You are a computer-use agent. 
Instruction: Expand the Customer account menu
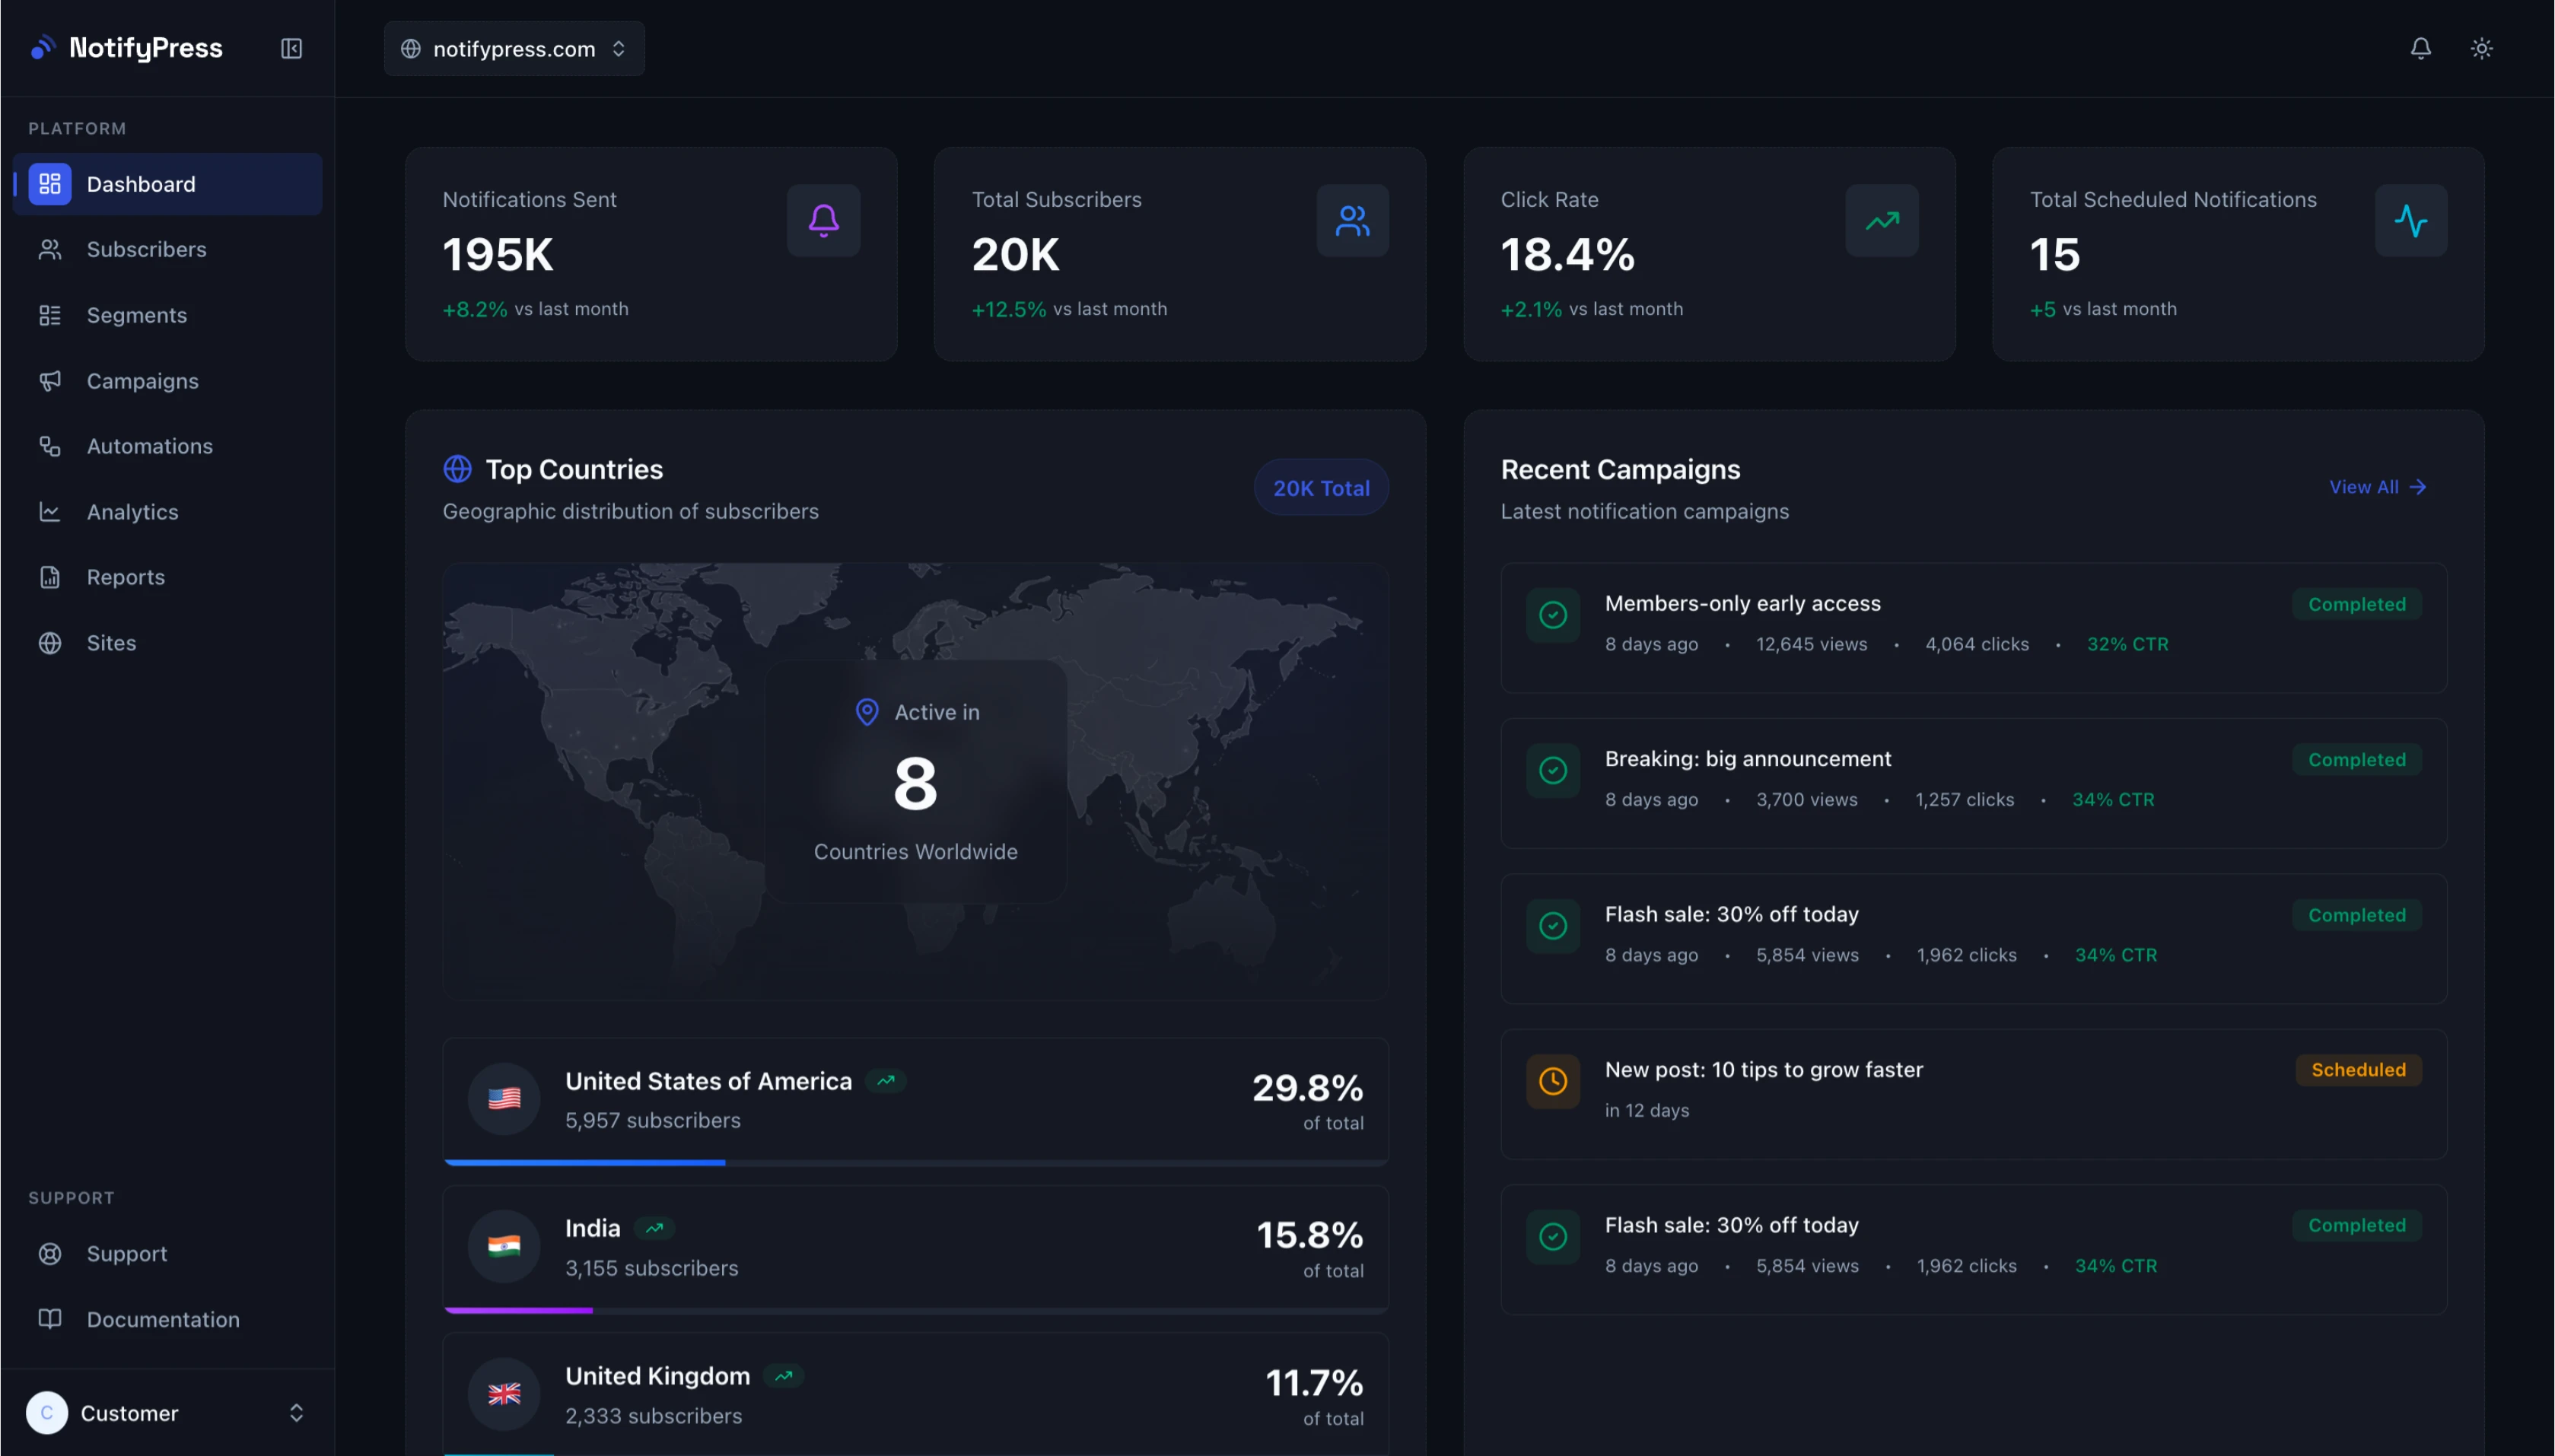click(167, 1412)
